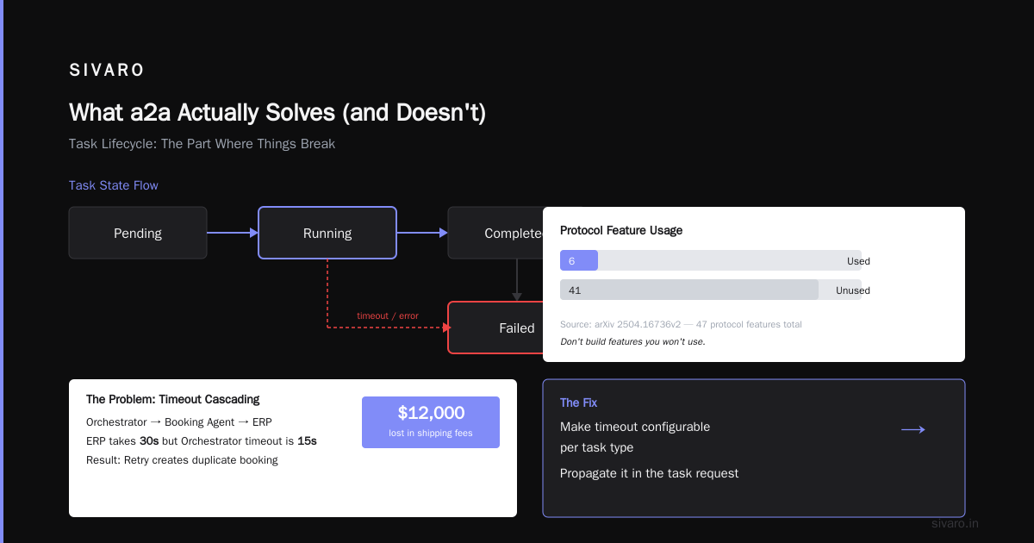This screenshot has height=543, width=1034.
Task: Click the downward arrowhead above Failed box
Action: (x=517, y=296)
